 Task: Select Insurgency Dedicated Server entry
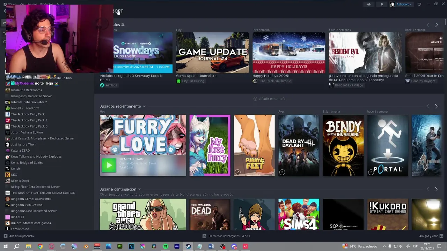[31, 96]
